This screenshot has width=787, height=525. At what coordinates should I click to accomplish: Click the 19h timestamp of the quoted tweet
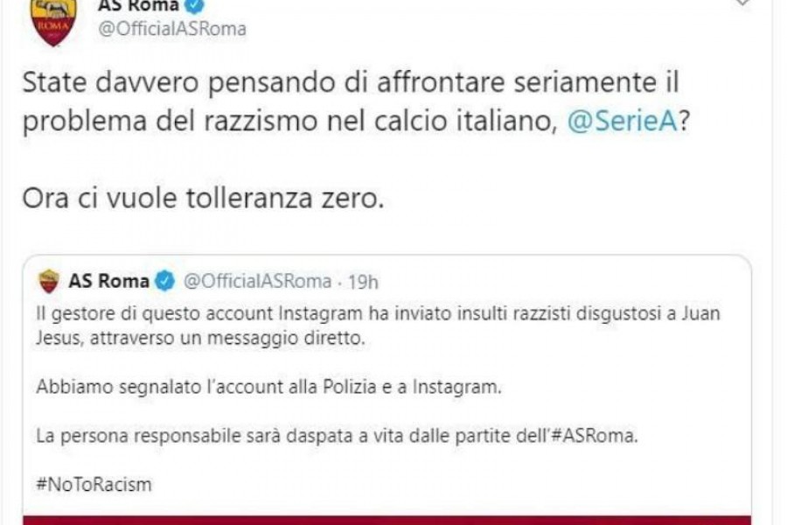pyautogui.click(x=363, y=282)
